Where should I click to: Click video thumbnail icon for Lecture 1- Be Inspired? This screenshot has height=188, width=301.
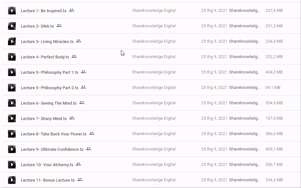click(12, 11)
